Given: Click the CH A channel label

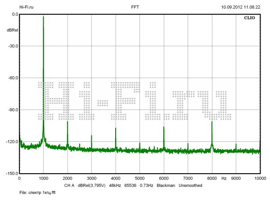Looking at the screenshot, I should (x=69, y=185).
